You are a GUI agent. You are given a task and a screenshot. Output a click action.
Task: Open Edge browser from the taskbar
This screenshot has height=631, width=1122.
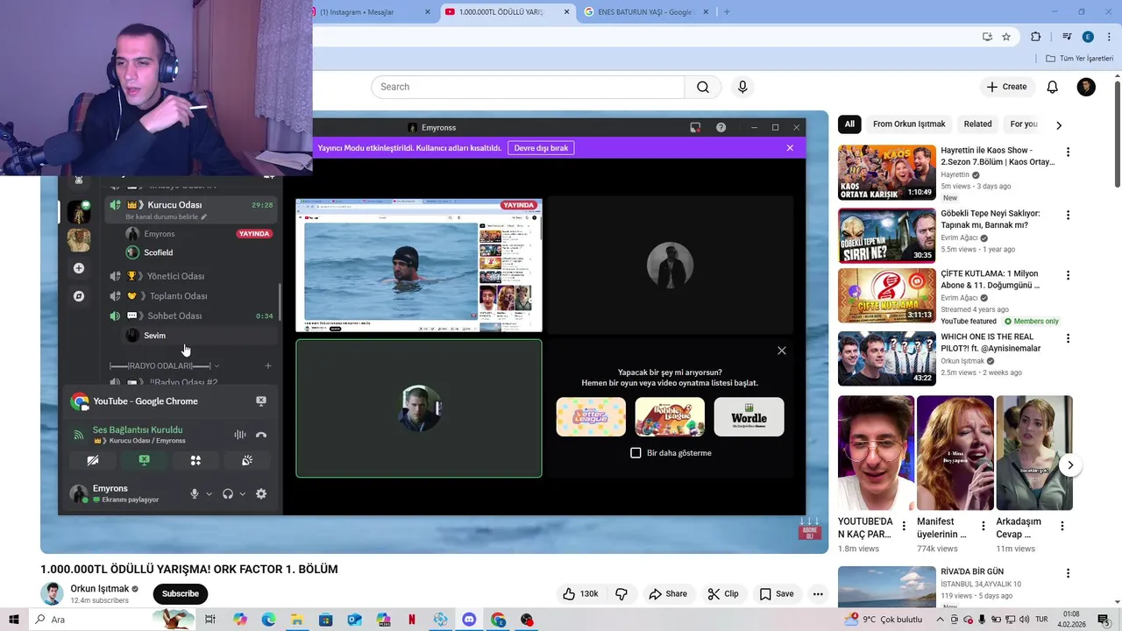(x=268, y=620)
